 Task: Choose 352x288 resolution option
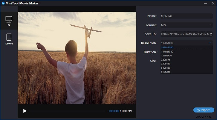[187, 72]
